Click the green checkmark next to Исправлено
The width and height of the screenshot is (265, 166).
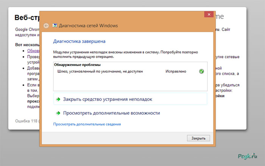(x=201, y=71)
